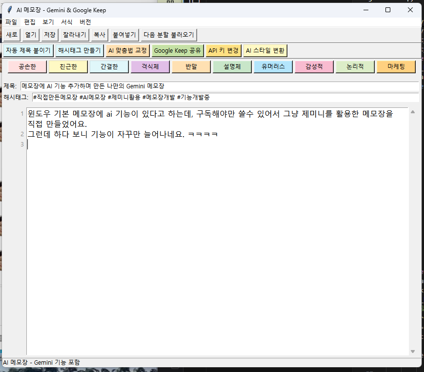Run AI 맞춤법 교정 spelling correction
424x372 pixels.
point(128,51)
